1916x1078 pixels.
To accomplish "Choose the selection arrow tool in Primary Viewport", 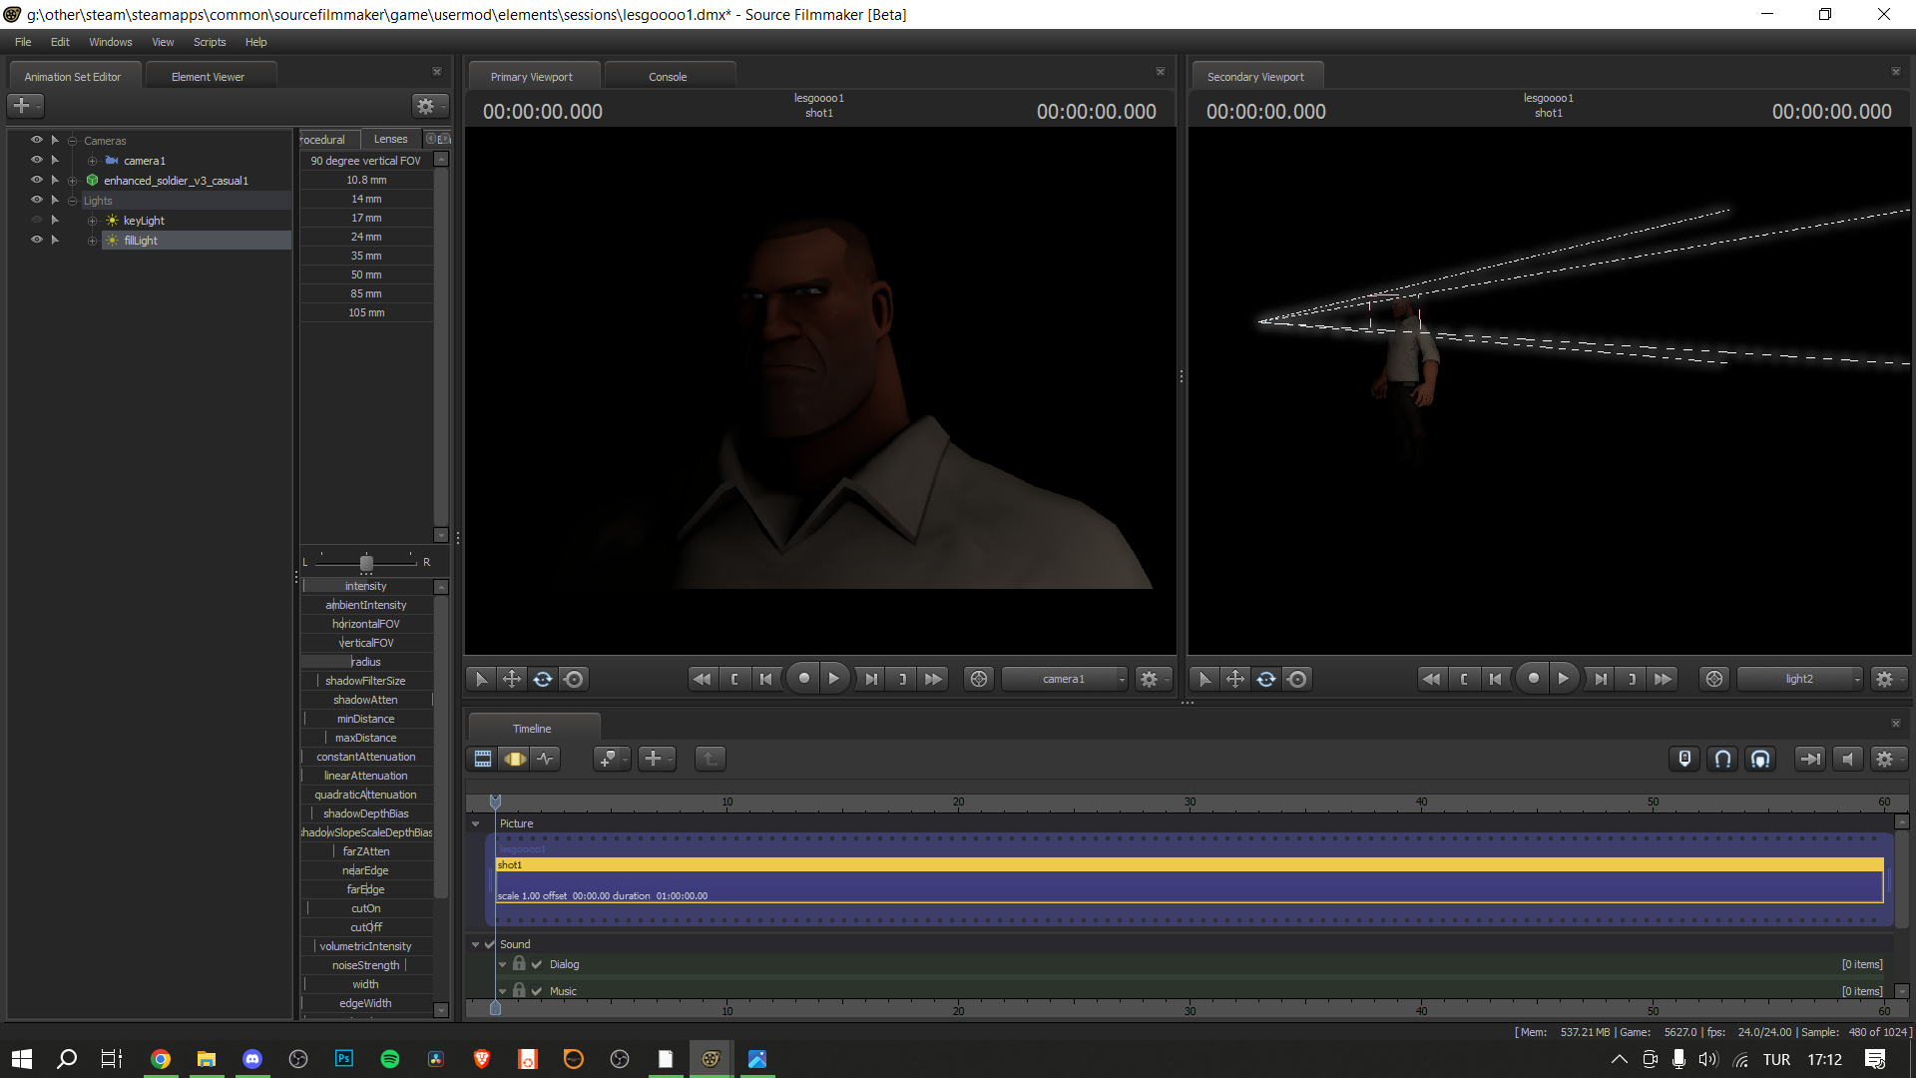I will click(481, 679).
